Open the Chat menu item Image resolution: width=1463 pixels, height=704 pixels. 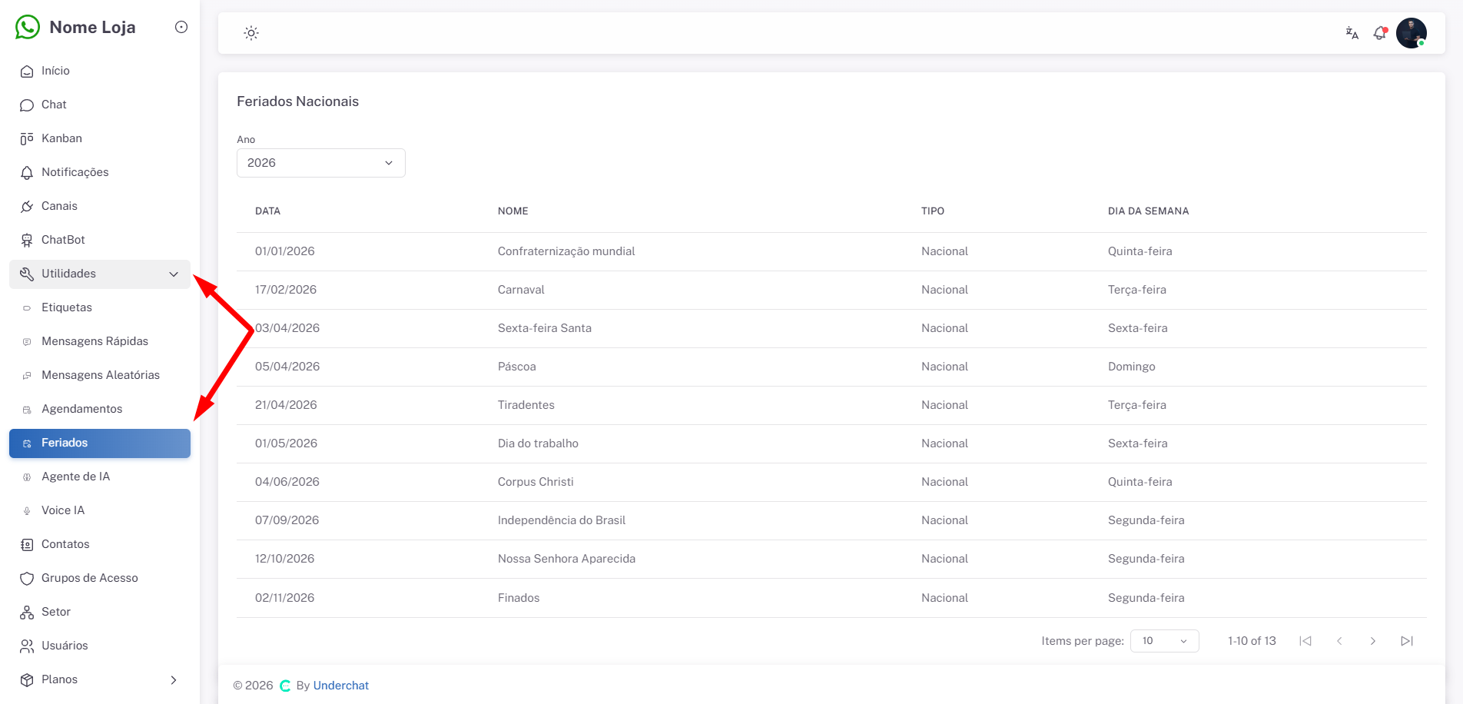100,105
